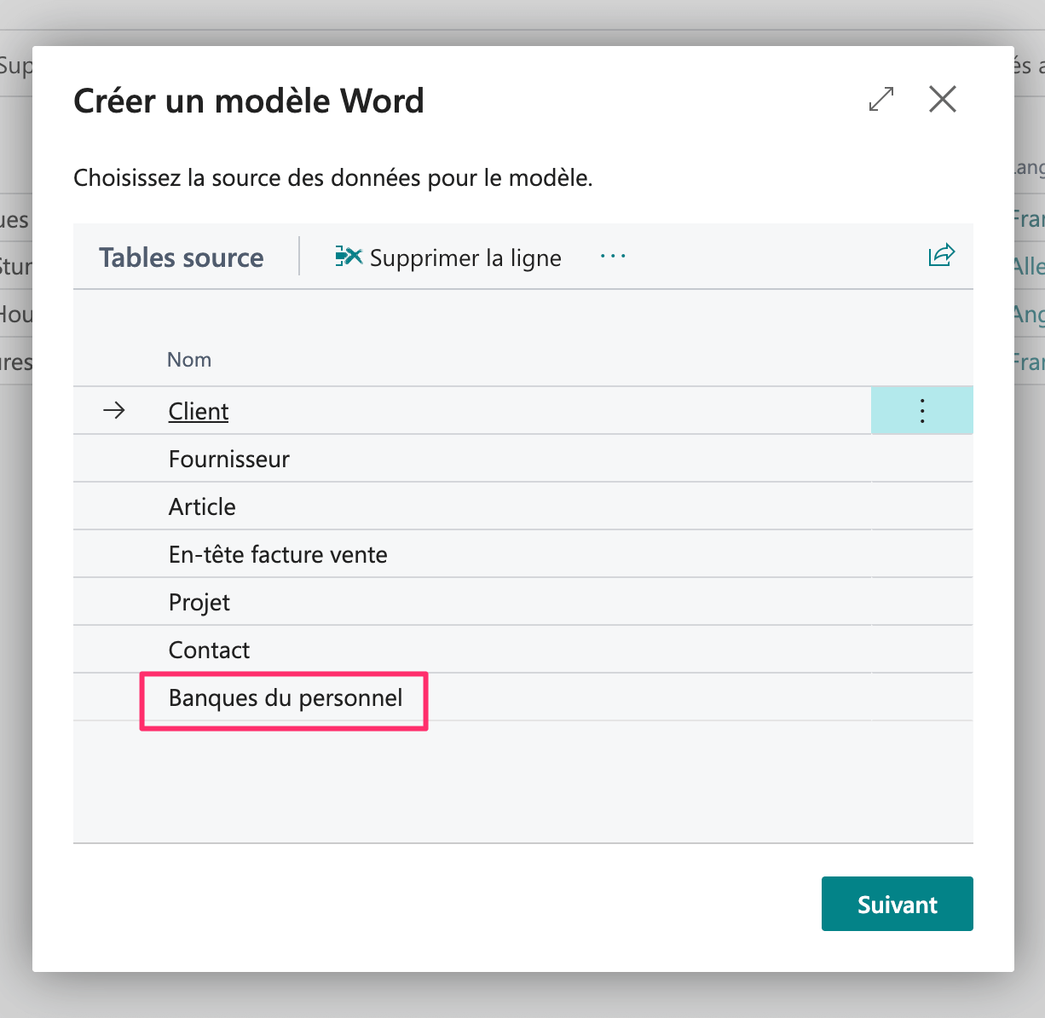
Task: Click the arrow row indicator beside Client
Action: coord(114,411)
